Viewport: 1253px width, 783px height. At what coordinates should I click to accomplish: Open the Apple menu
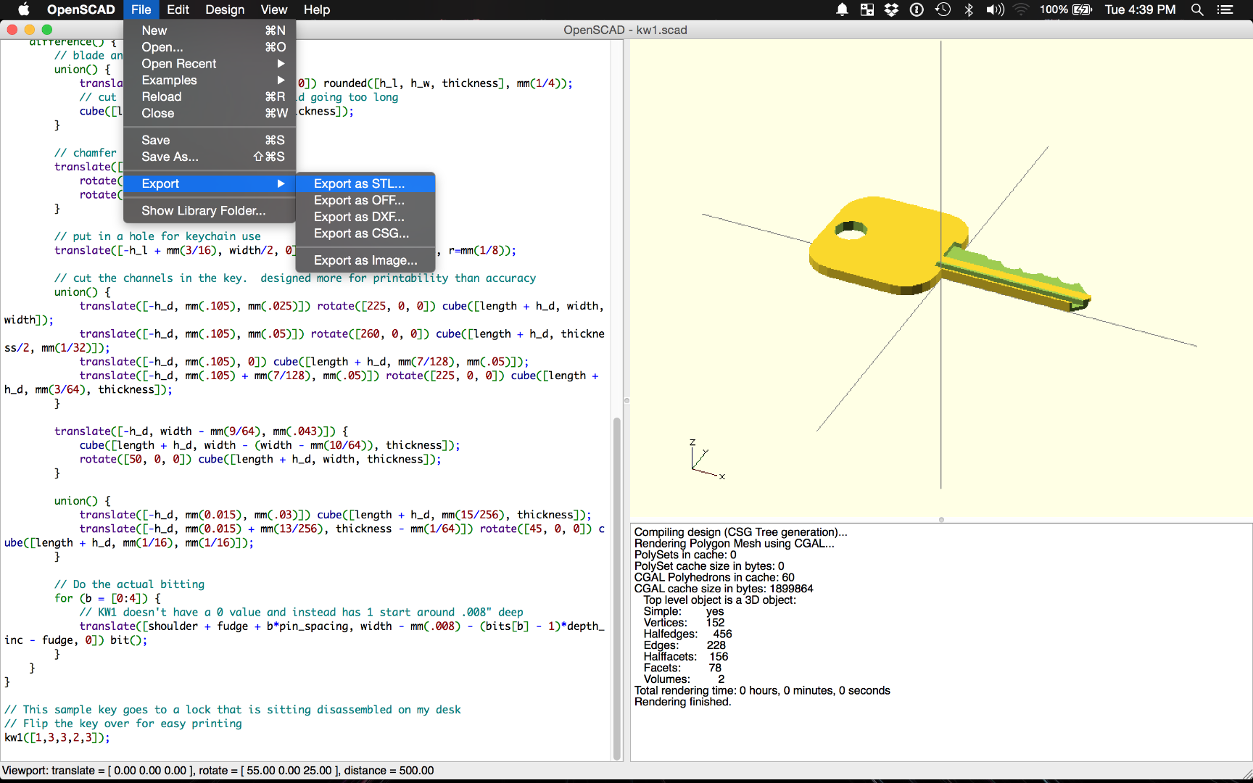point(23,9)
